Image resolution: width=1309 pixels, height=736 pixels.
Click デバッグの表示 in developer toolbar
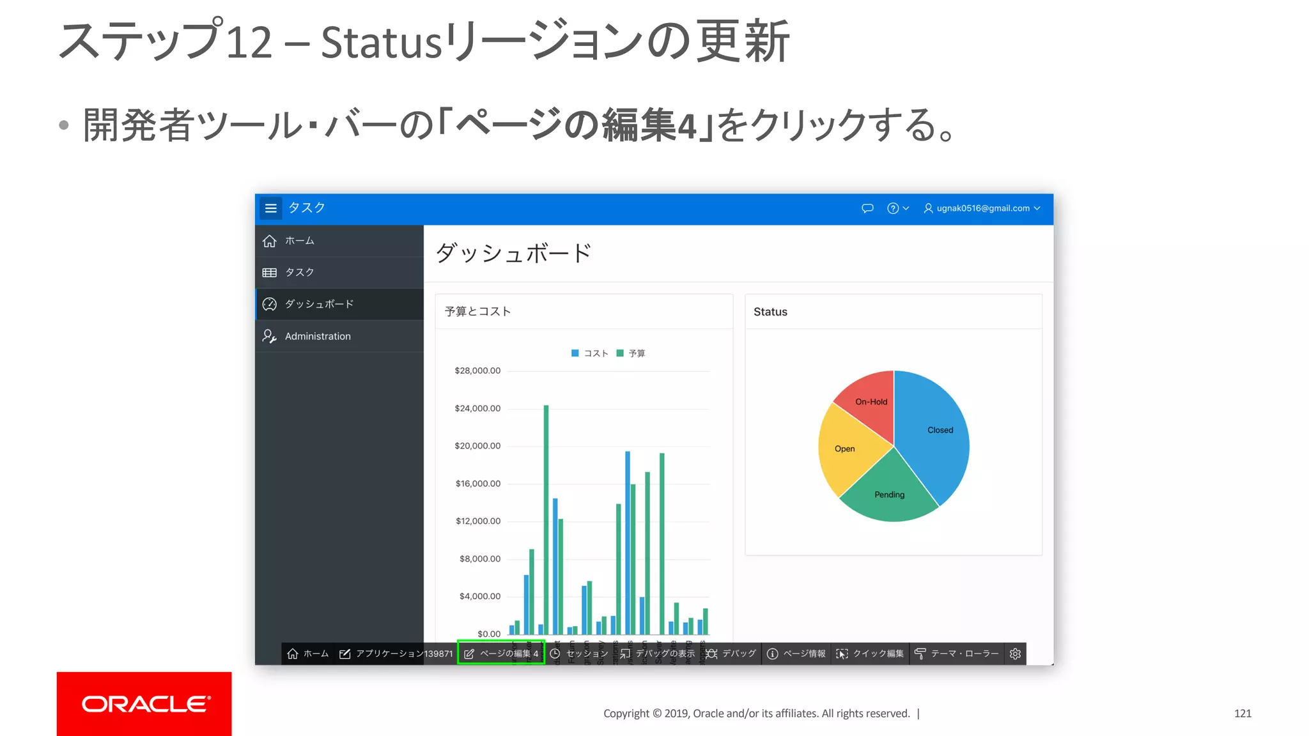click(x=657, y=654)
